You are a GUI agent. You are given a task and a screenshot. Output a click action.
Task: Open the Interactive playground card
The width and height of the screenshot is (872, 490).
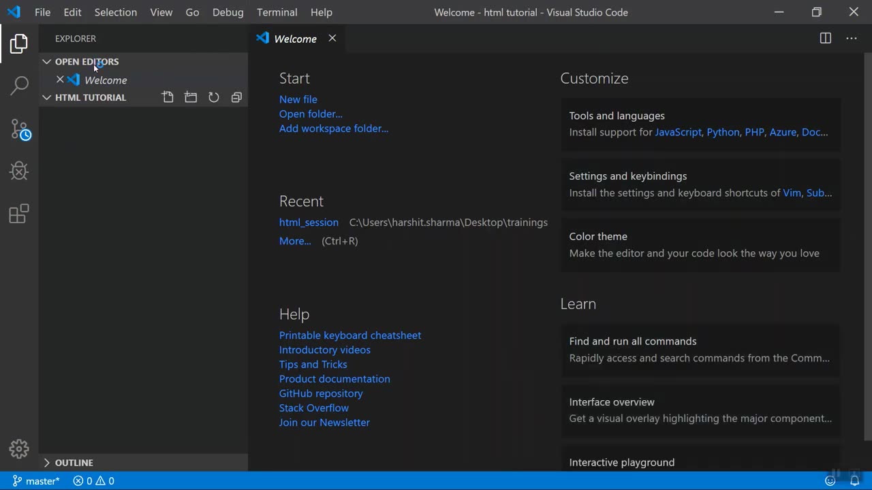tap(700, 459)
